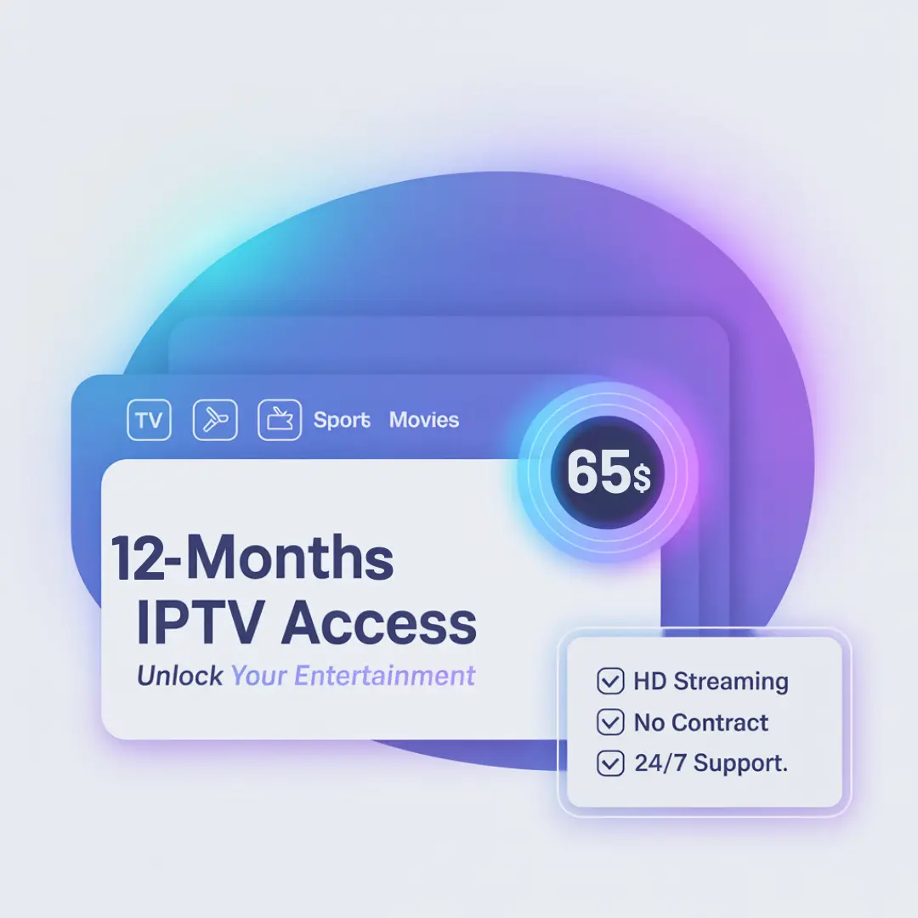Click the television set with antenna icon
Image resolution: width=918 pixels, height=918 pixels.
coord(280,420)
